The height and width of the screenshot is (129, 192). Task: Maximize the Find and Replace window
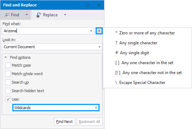pos(88,5)
